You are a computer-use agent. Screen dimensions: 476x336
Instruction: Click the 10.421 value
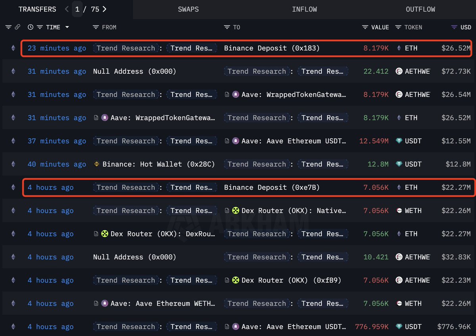point(376,257)
